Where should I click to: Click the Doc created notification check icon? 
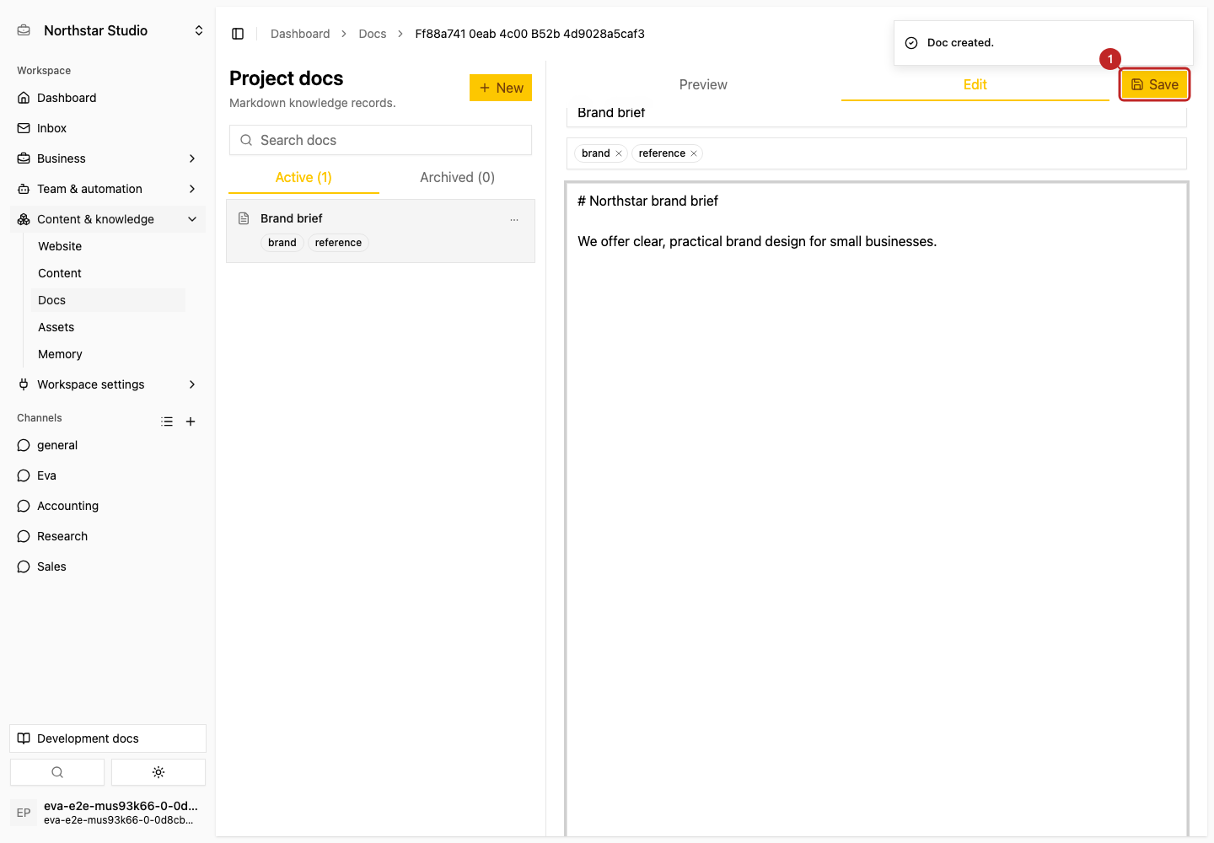click(x=911, y=43)
